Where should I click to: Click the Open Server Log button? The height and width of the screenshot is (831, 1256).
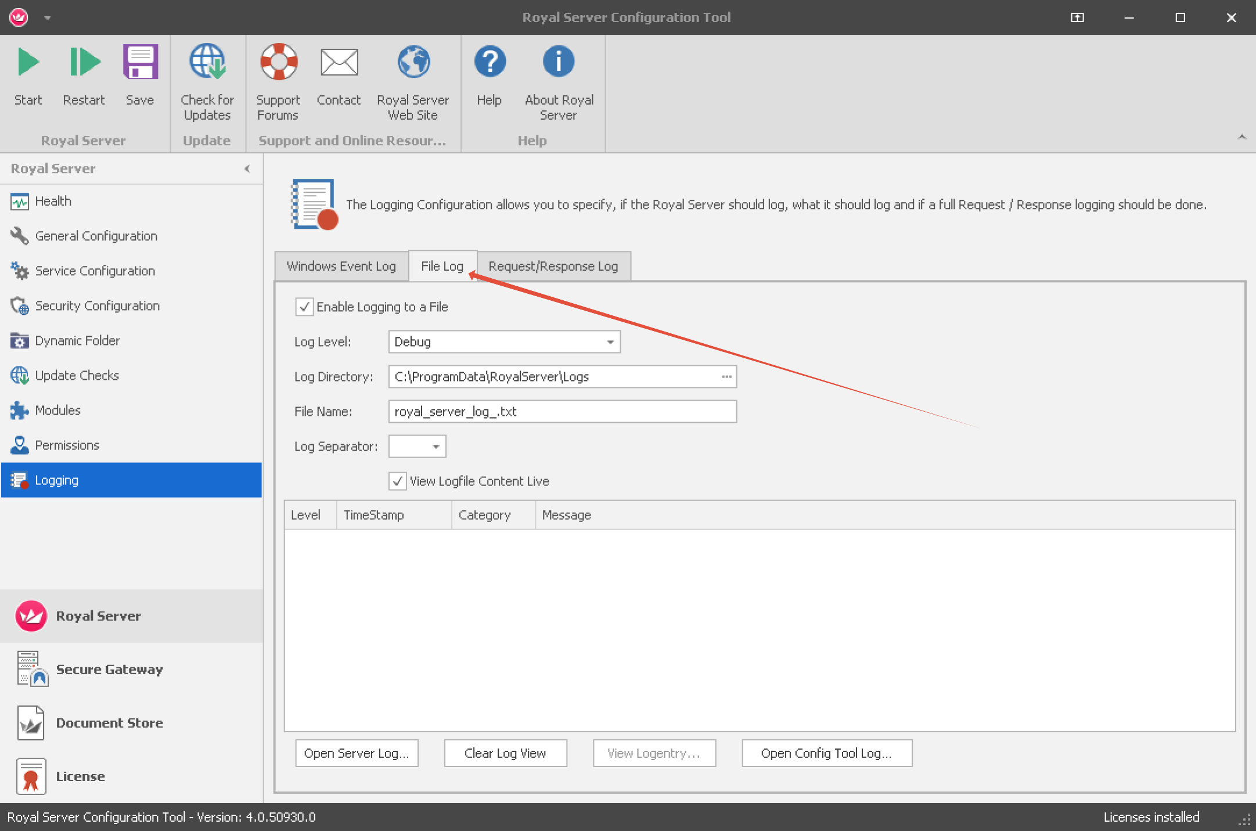coord(357,753)
